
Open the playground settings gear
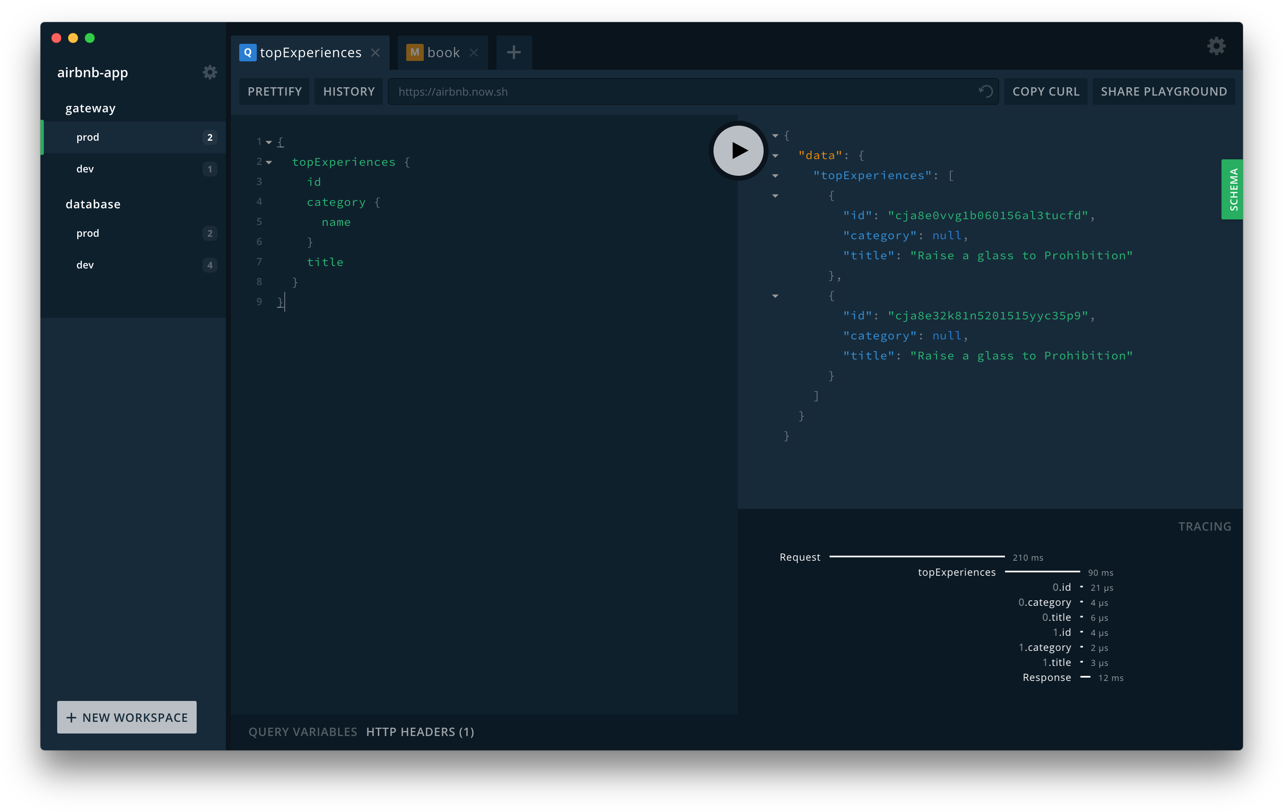click(1216, 46)
